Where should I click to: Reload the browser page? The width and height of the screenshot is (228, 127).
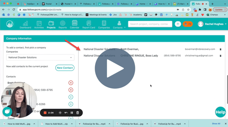pyautogui.click(x=14, y=10)
